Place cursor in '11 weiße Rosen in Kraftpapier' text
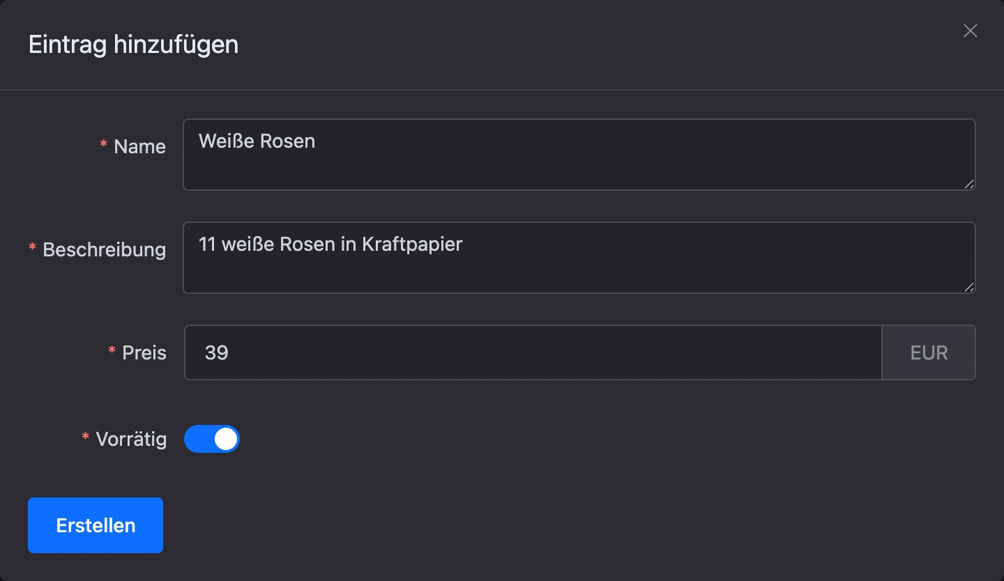1004x581 pixels. point(330,244)
